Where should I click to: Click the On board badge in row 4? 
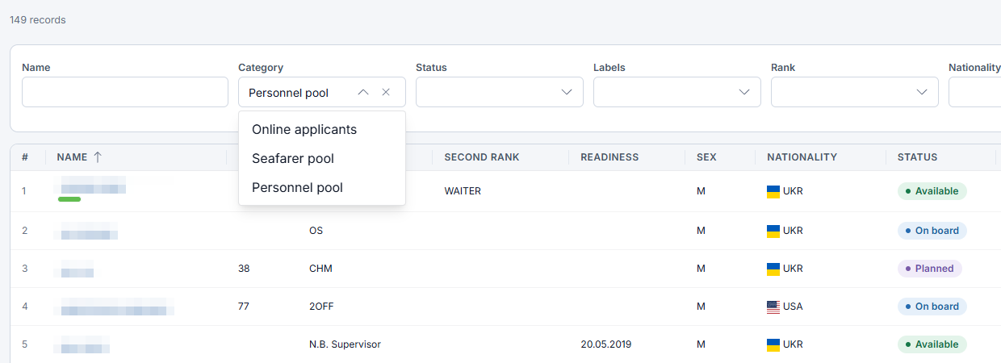tap(932, 307)
